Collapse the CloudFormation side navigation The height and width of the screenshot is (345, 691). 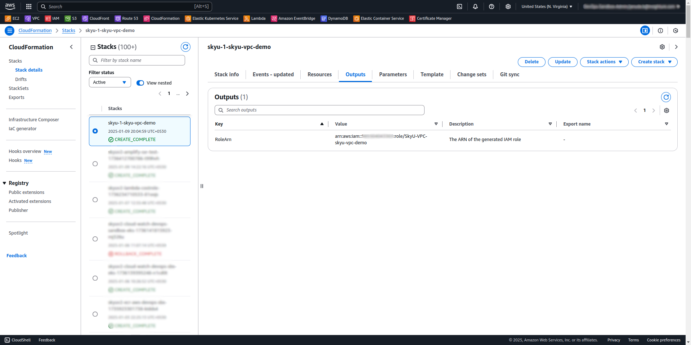[71, 47]
